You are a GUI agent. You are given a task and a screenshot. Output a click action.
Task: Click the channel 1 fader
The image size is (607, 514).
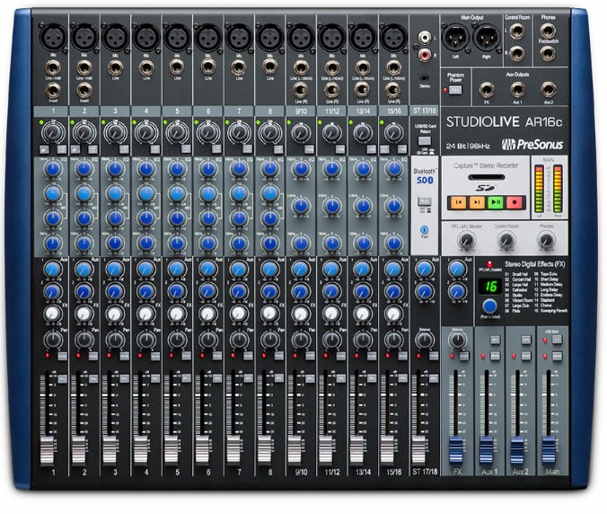[x=48, y=450]
